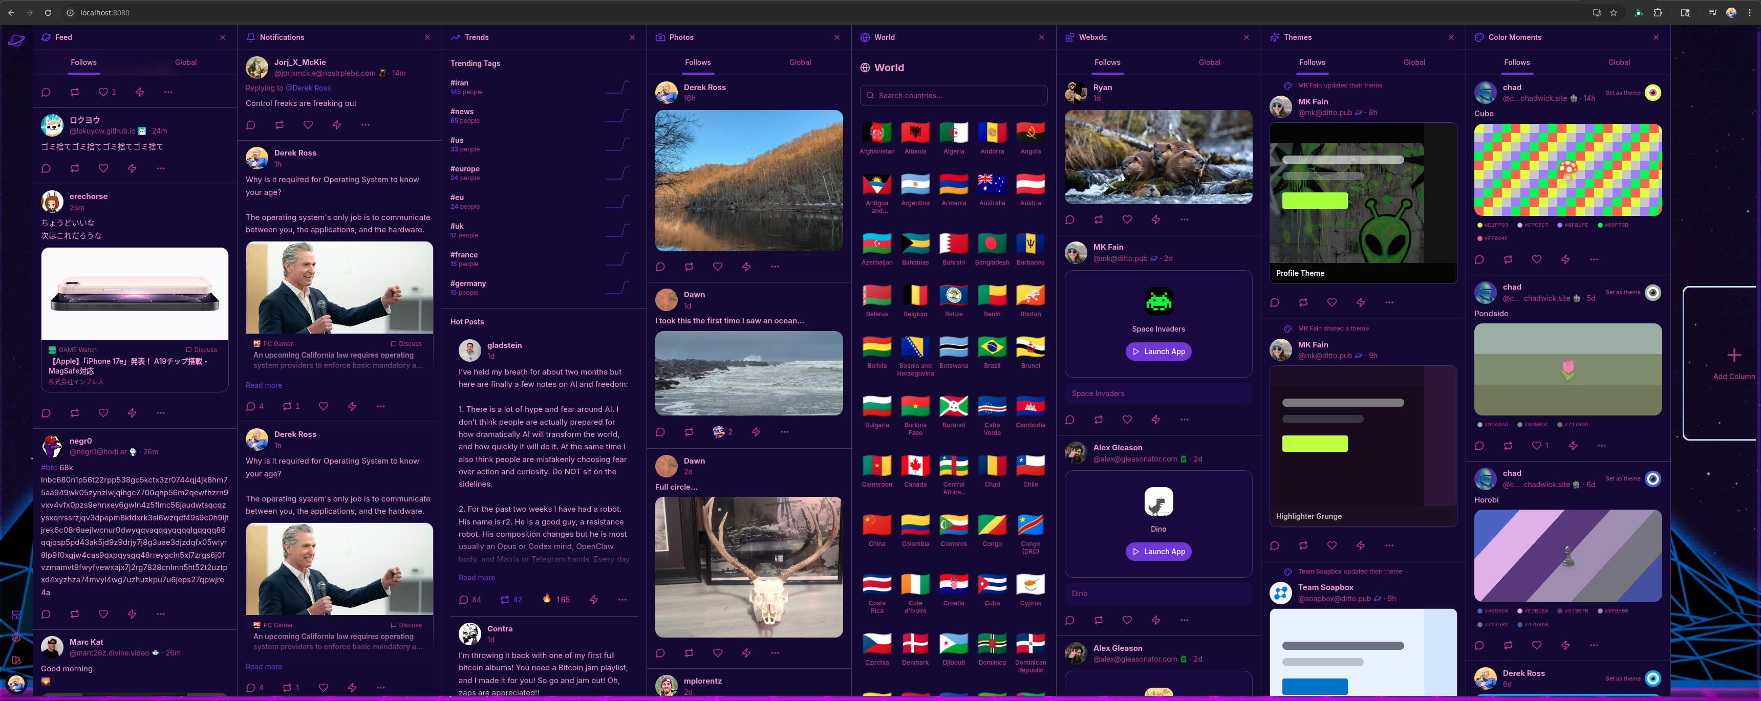Open the themes swatch icon in the sidebar
Image resolution: width=1761 pixels, height=701 pixels.
coord(16,660)
